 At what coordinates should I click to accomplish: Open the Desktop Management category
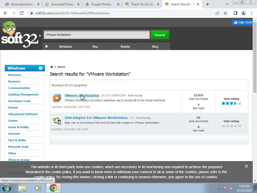(23, 94)
